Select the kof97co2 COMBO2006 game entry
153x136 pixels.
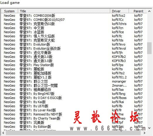point(74,16)
